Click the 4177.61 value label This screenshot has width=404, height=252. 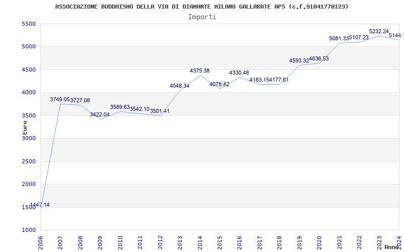(279, 80)
